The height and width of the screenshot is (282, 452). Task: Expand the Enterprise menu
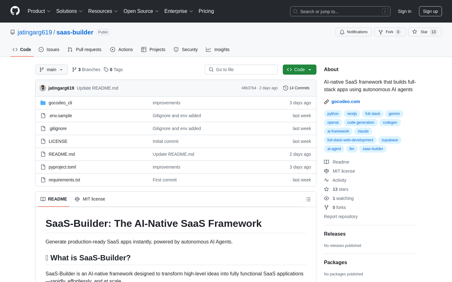pyautogui.click(x=179, y=11)
